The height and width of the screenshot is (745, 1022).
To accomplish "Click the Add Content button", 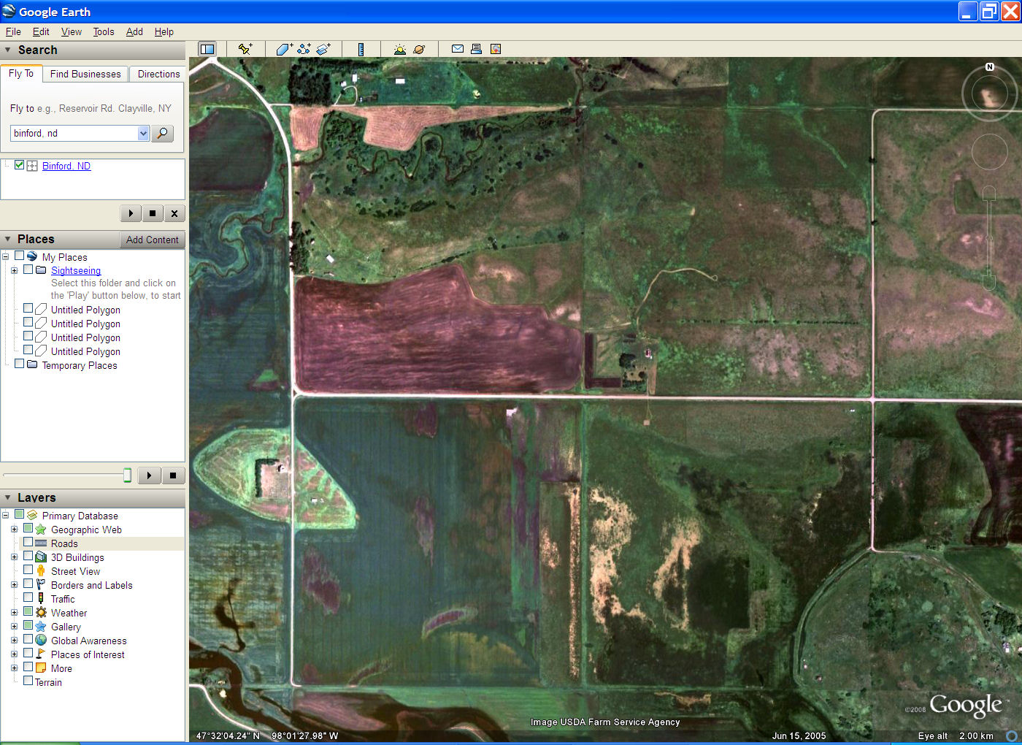I will (152, 240).
